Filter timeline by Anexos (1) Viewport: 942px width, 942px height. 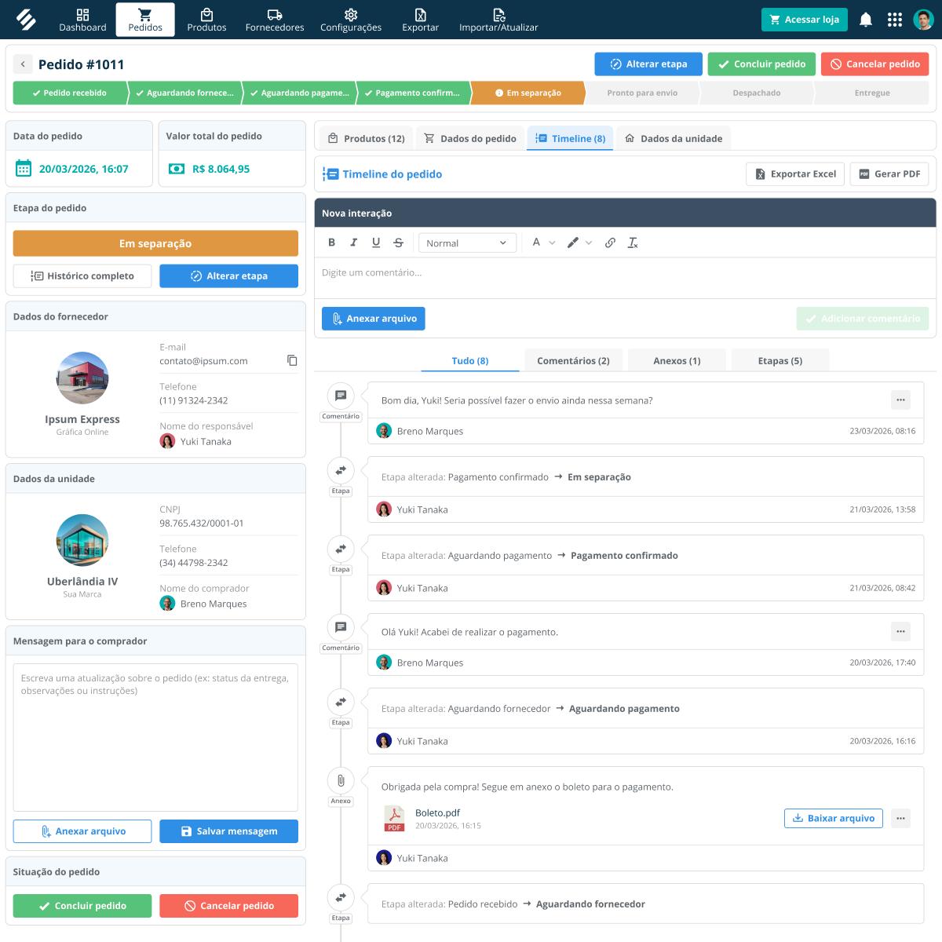pos(677,360)
